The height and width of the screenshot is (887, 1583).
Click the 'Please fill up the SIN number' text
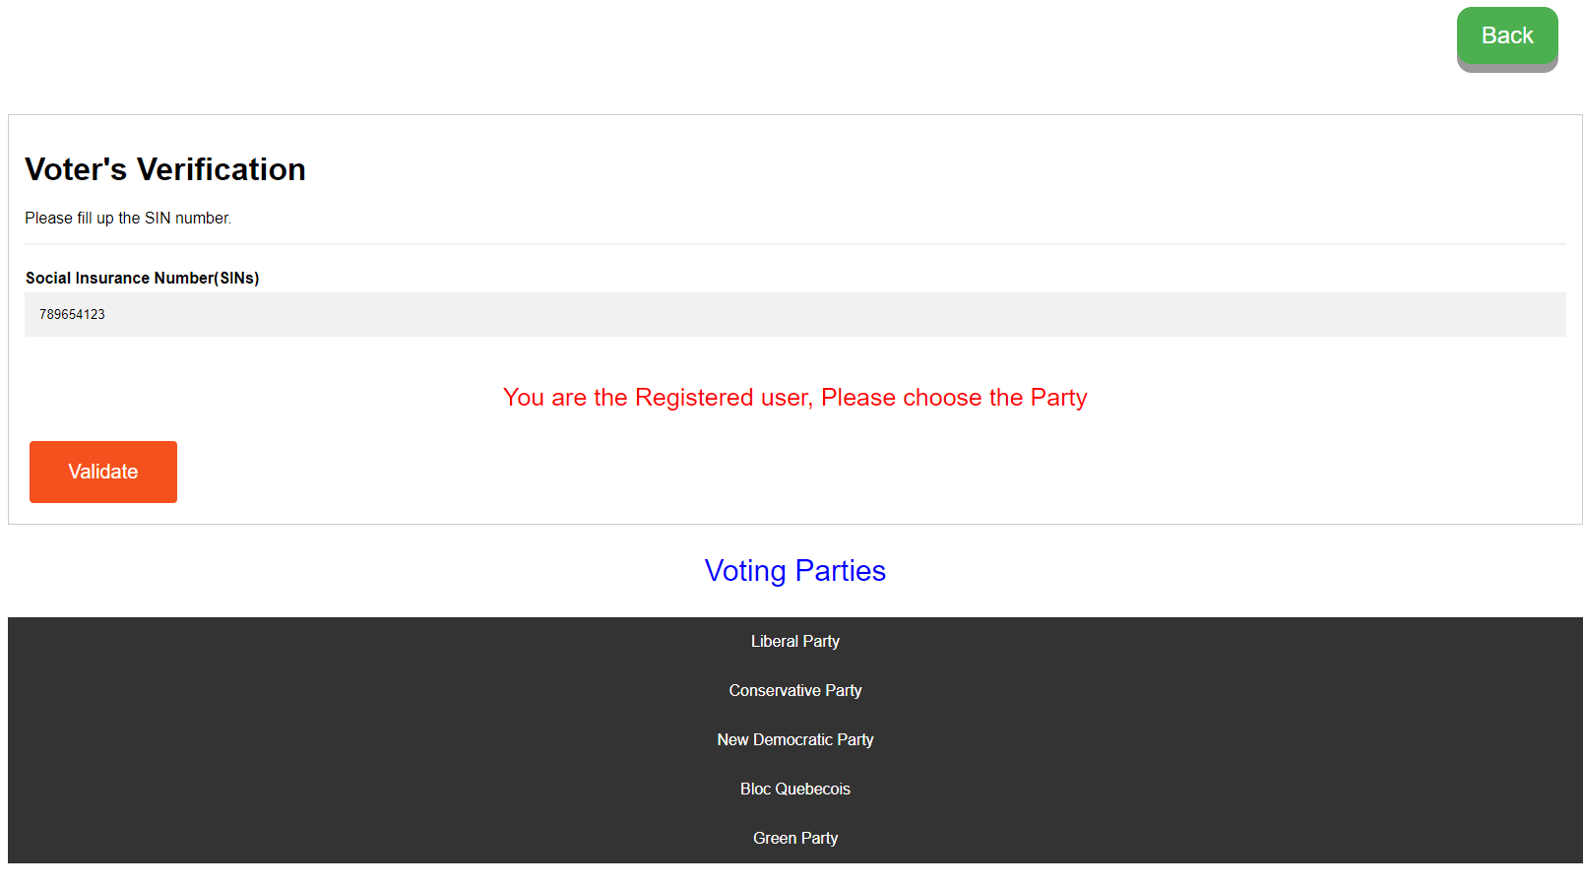coord(128,219)
